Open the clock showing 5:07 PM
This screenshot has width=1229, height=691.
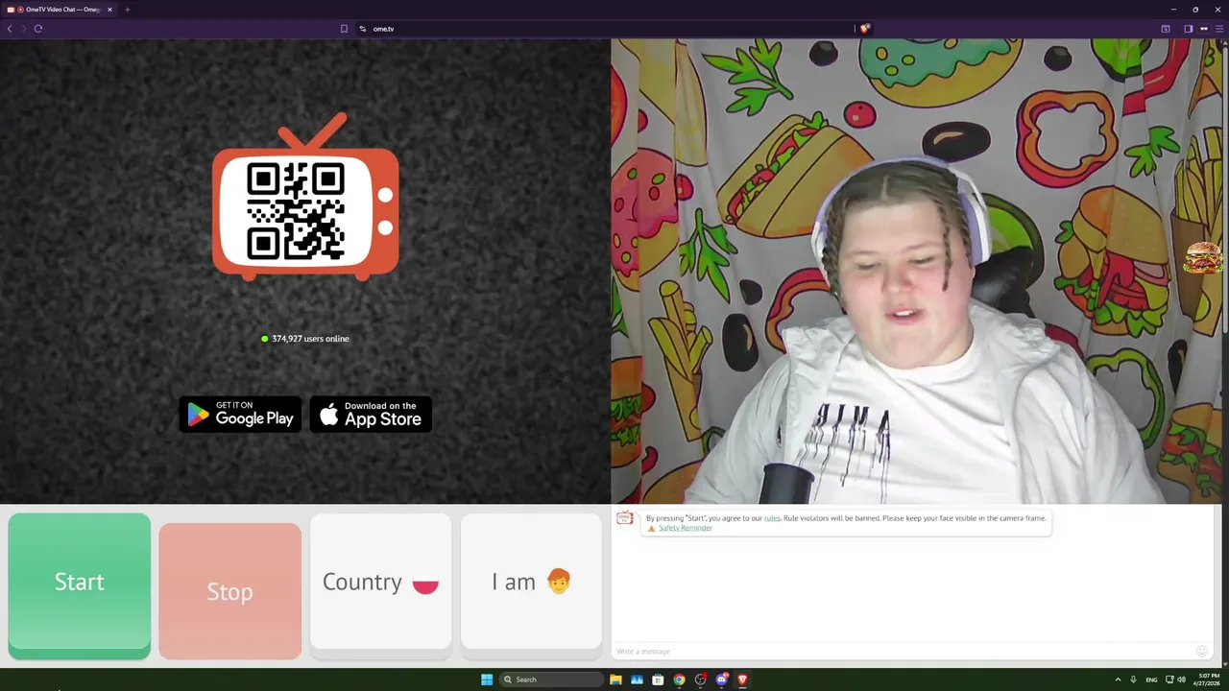tap(1206, 679)
